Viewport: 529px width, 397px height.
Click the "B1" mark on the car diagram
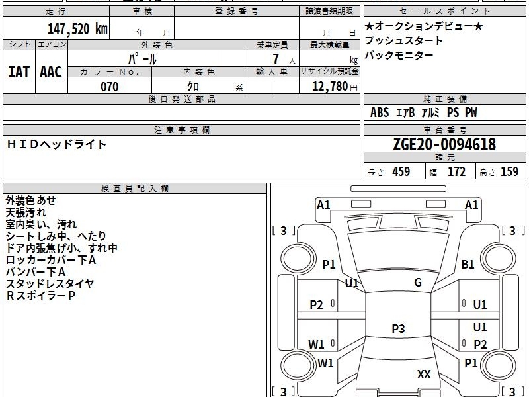coord(468,264)
